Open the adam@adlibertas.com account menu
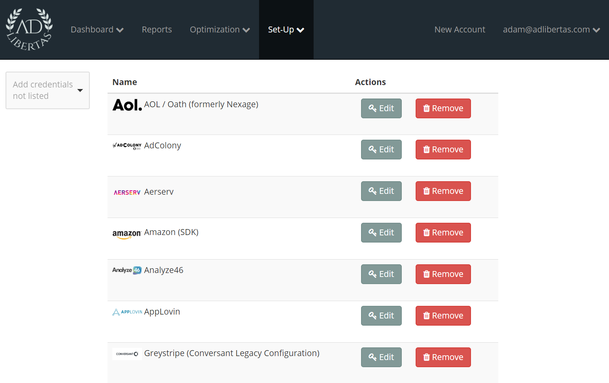The width and height of the screenshot is (609, 383). 551,30
